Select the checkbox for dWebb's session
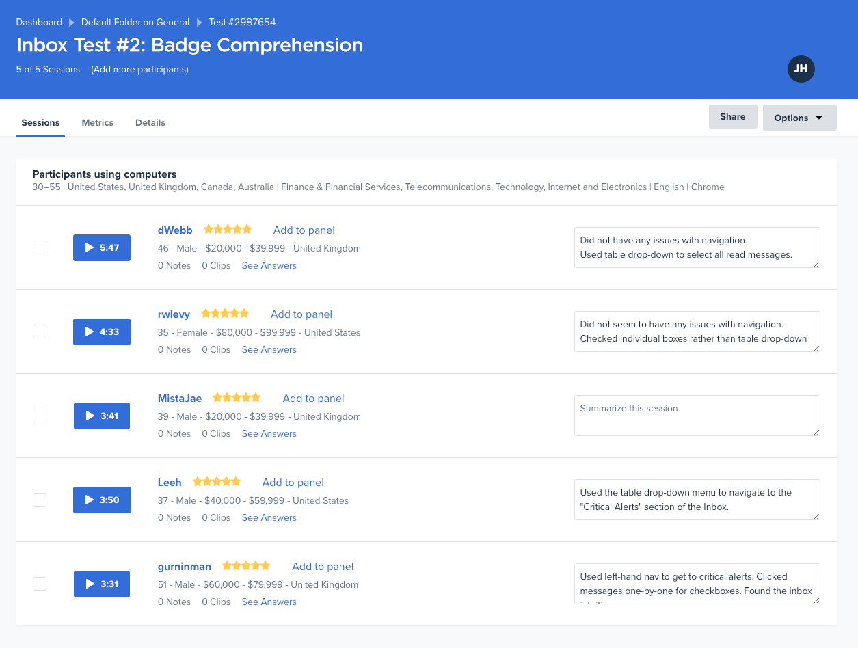Viewport: 858px width, 648px height. click(40, 247)
